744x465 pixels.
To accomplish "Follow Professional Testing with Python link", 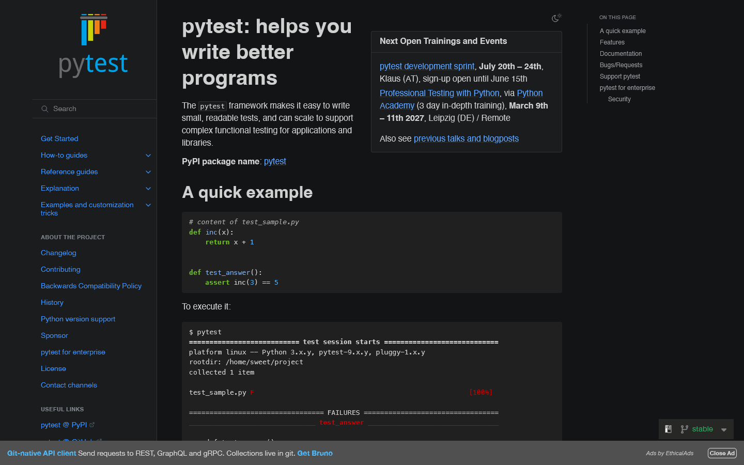I will pyautogui.click(x=440, y=93).
